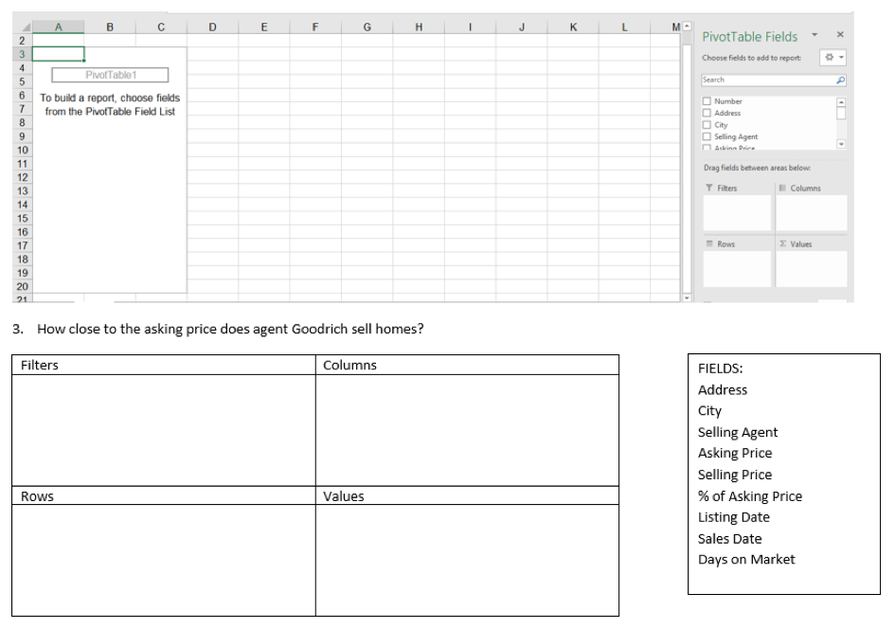Select column header A
The width and height of the screenshot is (895, 629).
59,26
